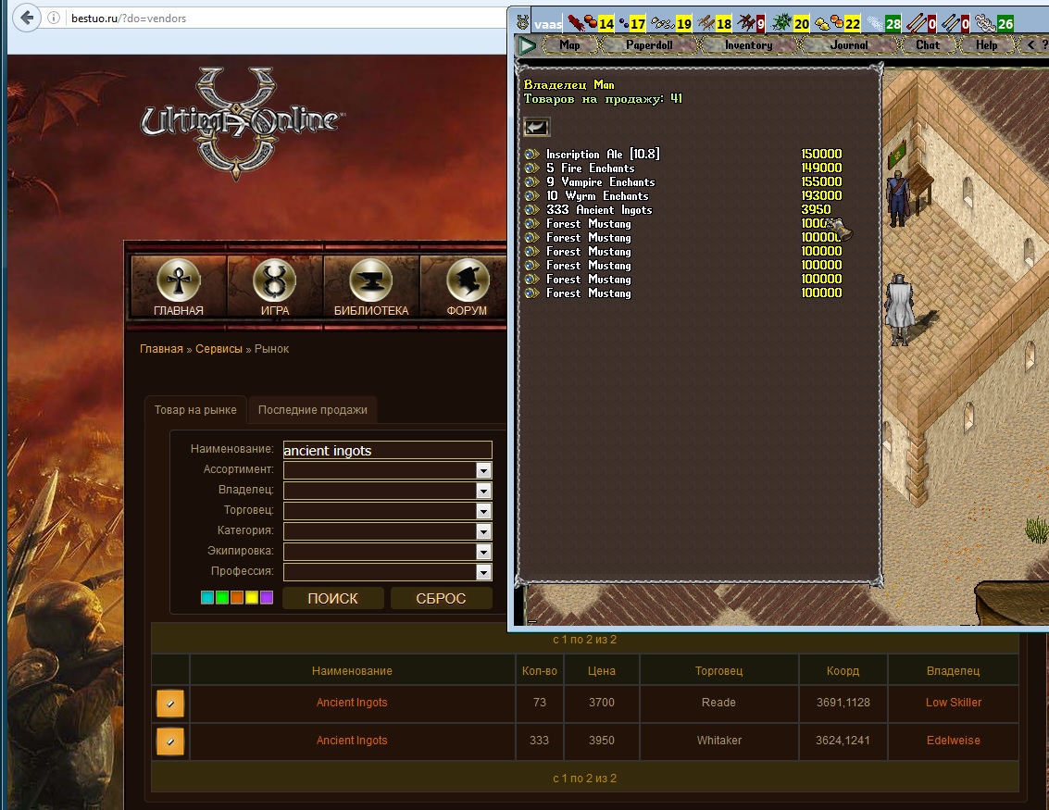Open site info icon beside bestuo.ru address
1049x810 pixels.
click(54, 19)
